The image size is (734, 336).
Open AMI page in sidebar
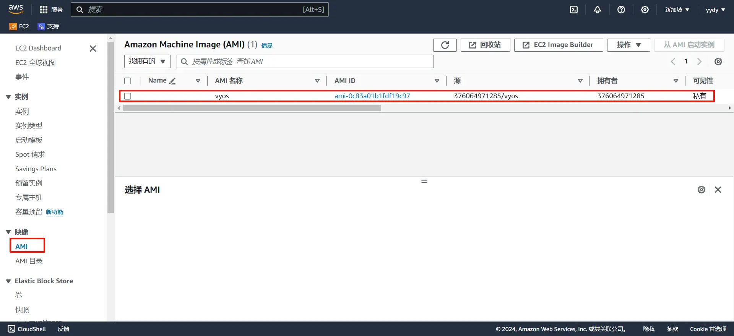coord(21,247)
